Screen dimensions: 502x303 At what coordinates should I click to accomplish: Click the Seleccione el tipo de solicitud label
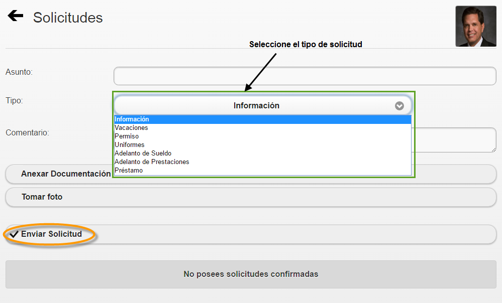[307, 44]
